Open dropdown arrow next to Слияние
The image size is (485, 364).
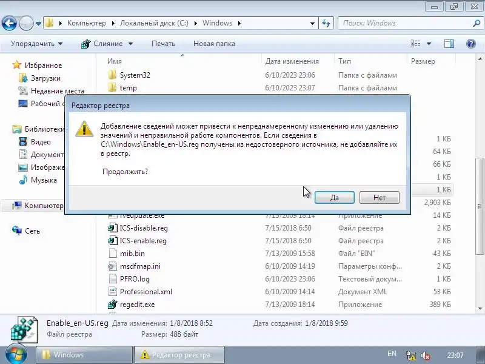(130, 44)
